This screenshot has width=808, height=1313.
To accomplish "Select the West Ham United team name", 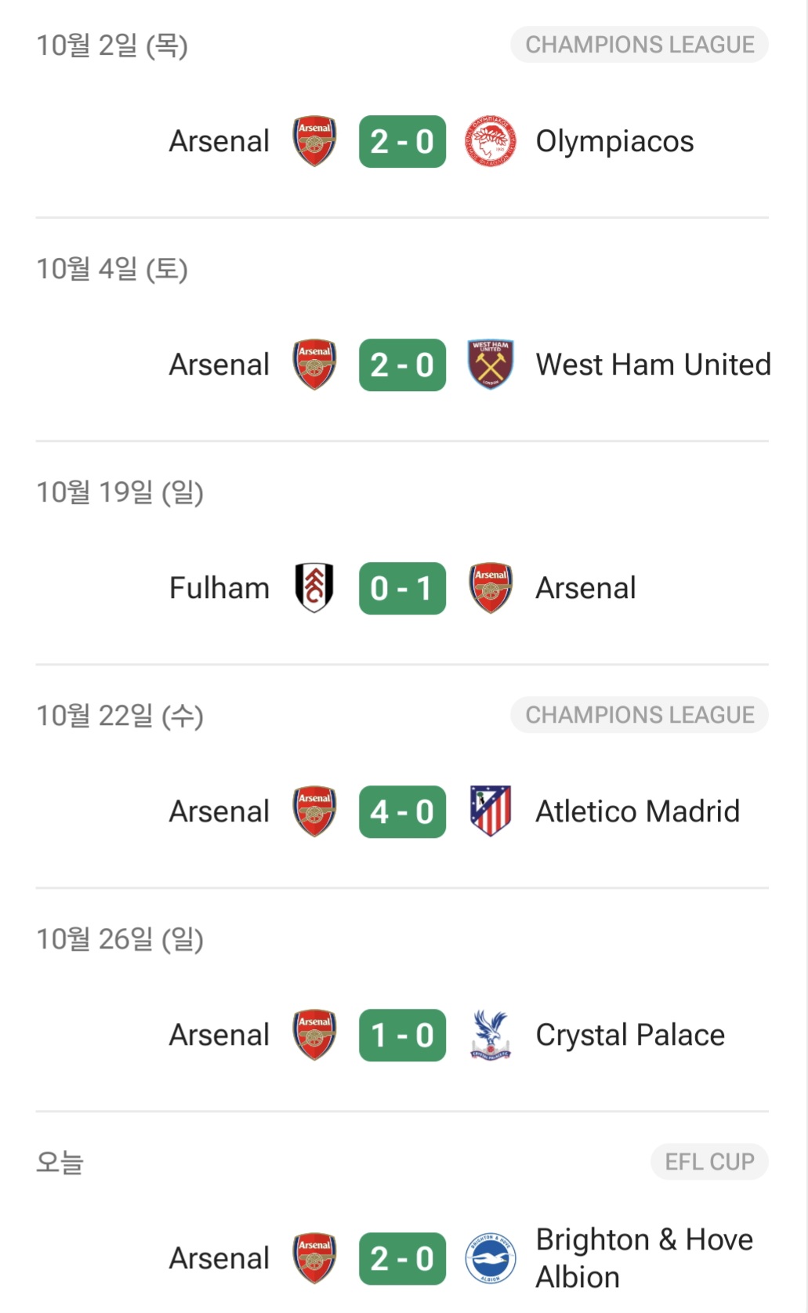I will (653, 365).
